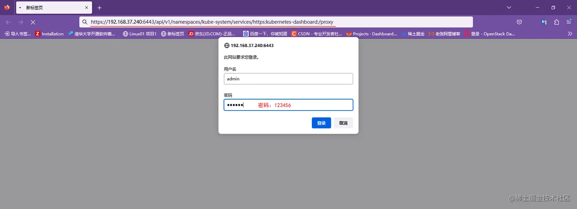
Task: Open the 新标签页 bookmark in bookmarks bar
Action: pyautogui.click(x=172, y=34)
